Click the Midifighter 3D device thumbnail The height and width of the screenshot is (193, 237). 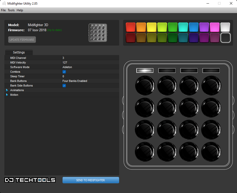click(x=98, y=33)
